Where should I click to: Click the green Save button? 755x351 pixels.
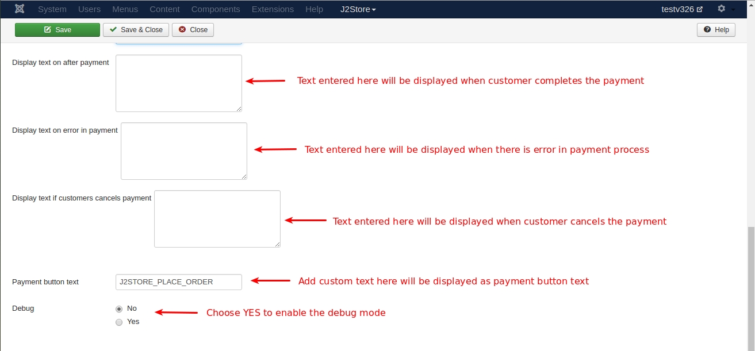[58, 30]
